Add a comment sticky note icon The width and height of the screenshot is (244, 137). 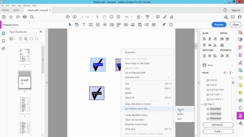point(157,17)
